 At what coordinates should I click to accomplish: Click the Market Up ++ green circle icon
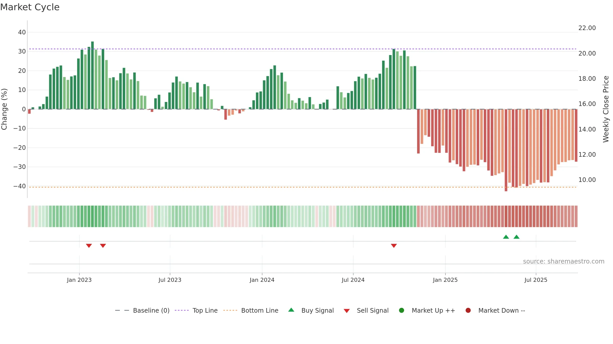click(402, 310)
